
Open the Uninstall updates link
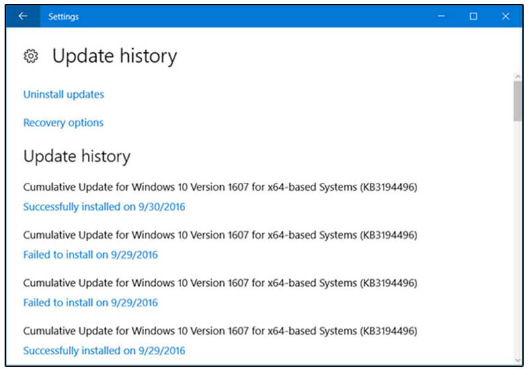63,94
